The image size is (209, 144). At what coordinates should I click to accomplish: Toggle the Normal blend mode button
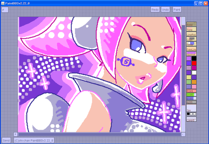click(191, 53)
